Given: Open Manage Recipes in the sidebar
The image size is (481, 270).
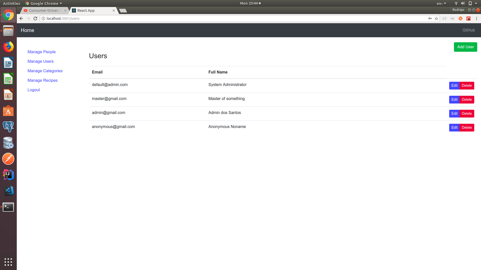Looking at the screenshot, I should click(43, 80).
